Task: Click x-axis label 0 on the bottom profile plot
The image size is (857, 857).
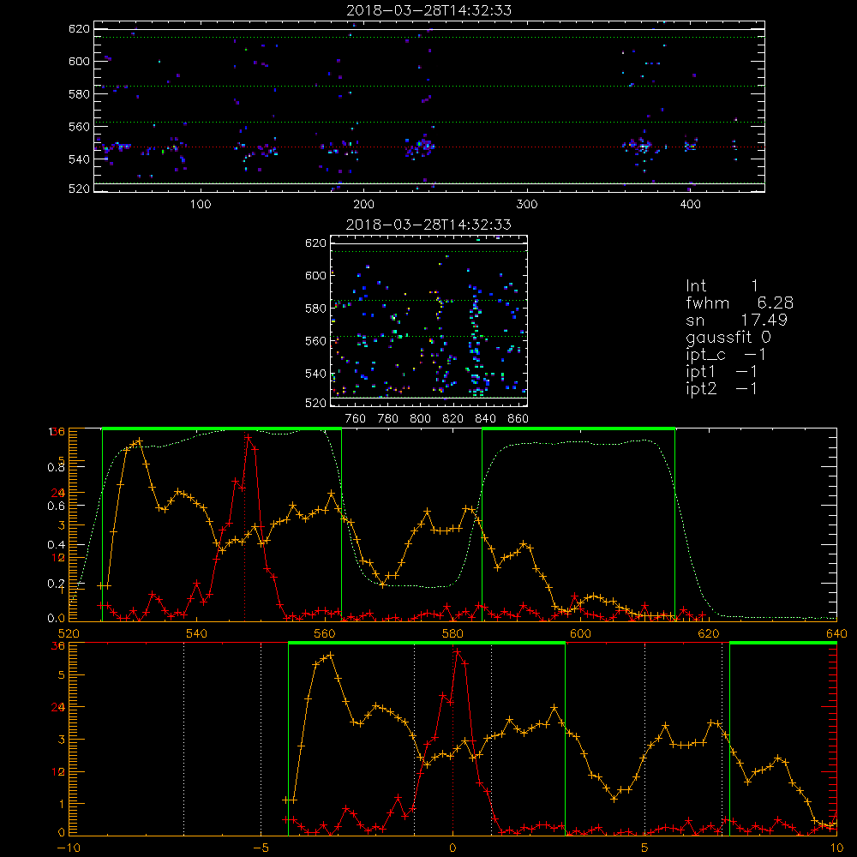Action: (x=452, y=848)
